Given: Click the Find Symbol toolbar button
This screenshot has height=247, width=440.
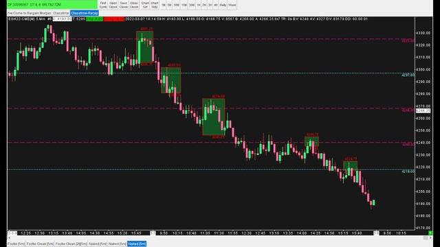Looking at the screenshot, I should click(103, 5).
